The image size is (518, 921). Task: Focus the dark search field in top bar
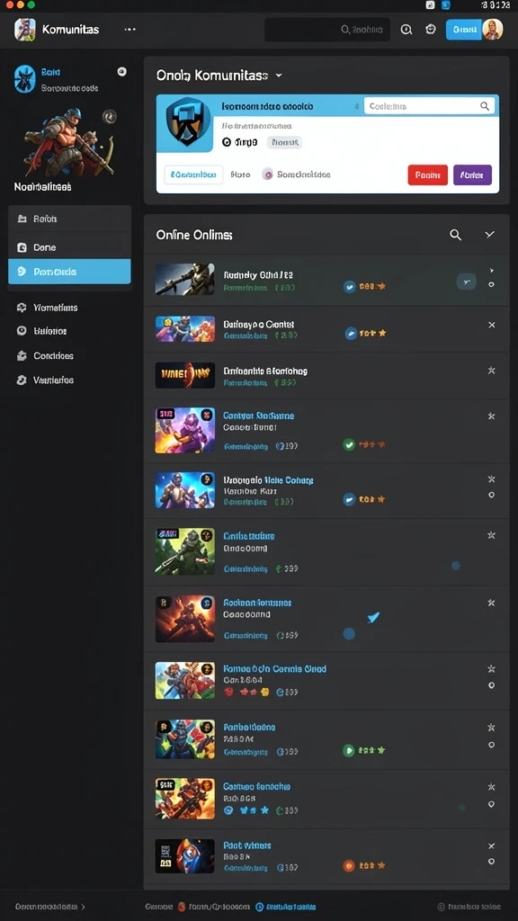click(x=327, y=30)
